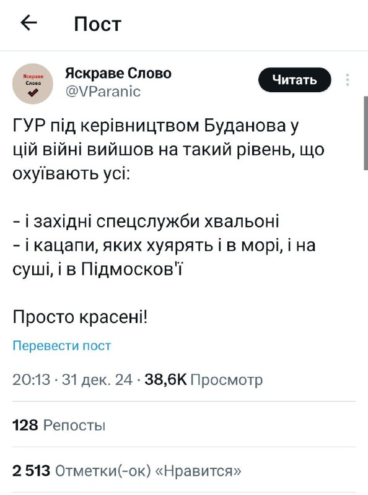Open the @VParanic handle link
The image size is (368, 495).
point(103,92)
